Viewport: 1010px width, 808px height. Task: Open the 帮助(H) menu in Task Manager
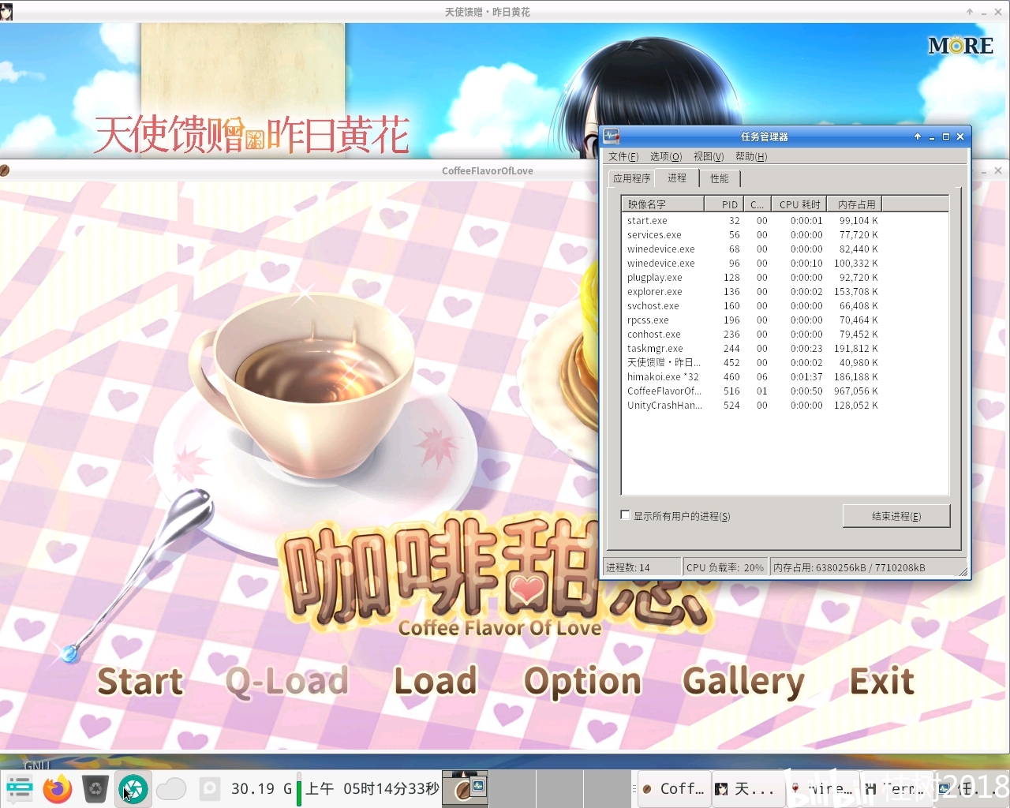(x=750, y=156)
